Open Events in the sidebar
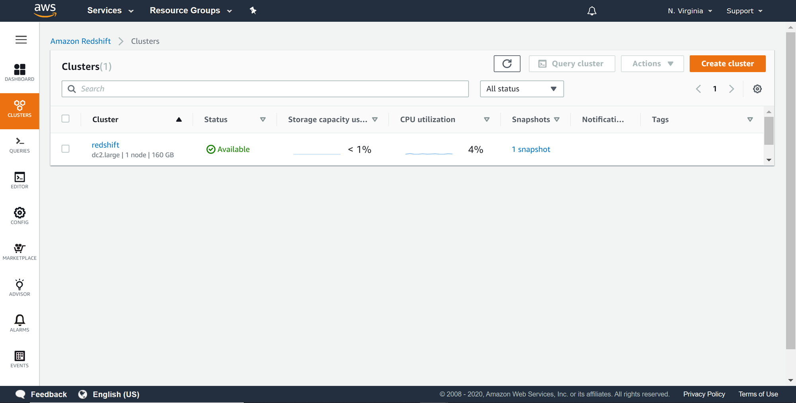Screen dimensions: 796x403 coord(20,360)
